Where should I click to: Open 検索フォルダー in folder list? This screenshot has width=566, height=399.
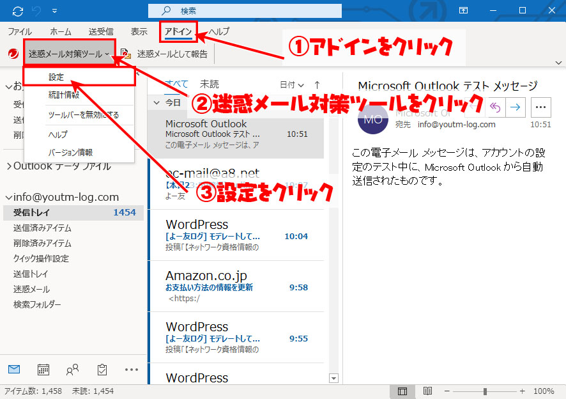coord(37,304)
